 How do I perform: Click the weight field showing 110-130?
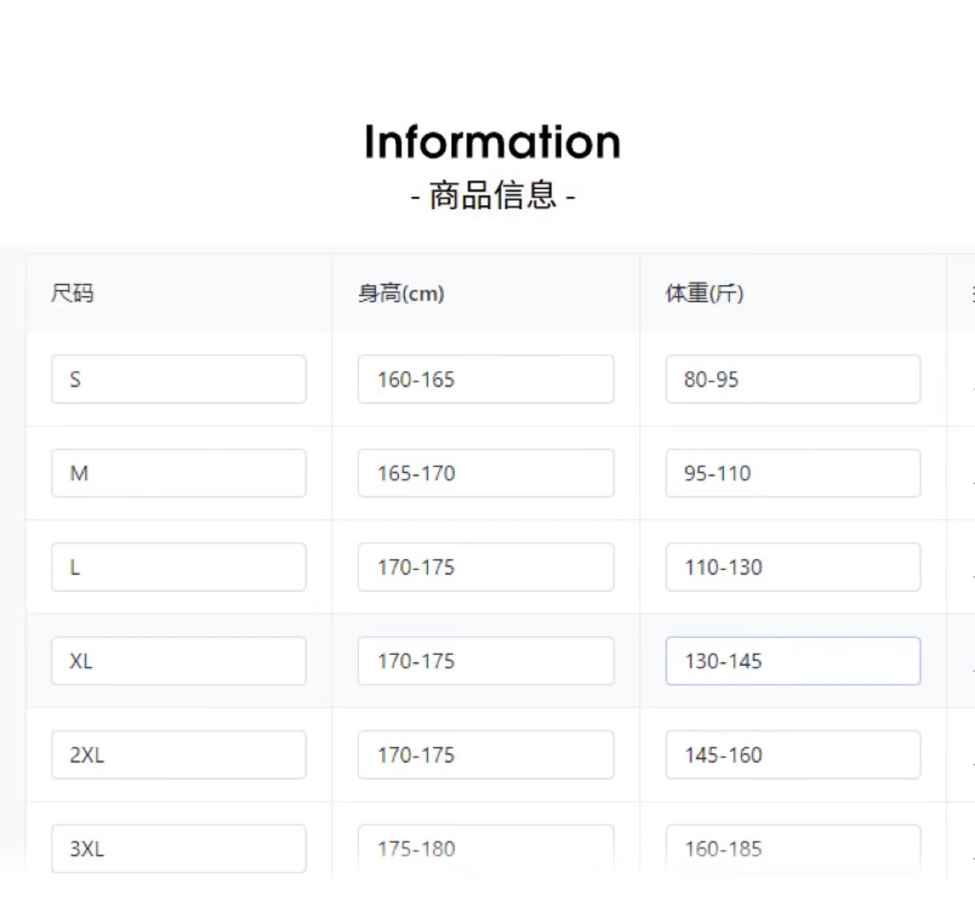[x=793, y=567]
